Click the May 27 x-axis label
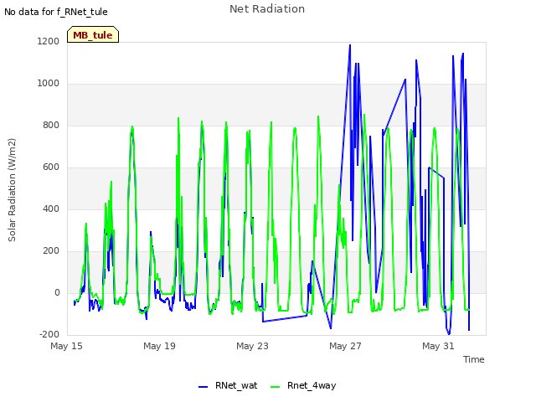Viewport: 536px width, 402px height. coord(345,346)
